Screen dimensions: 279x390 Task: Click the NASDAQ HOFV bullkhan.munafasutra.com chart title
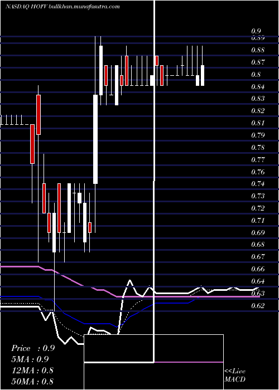click(x=62, y=7)
